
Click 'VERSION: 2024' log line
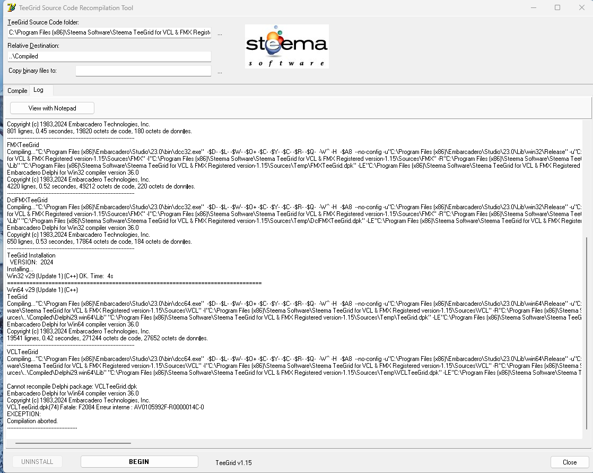pos(31,262)
